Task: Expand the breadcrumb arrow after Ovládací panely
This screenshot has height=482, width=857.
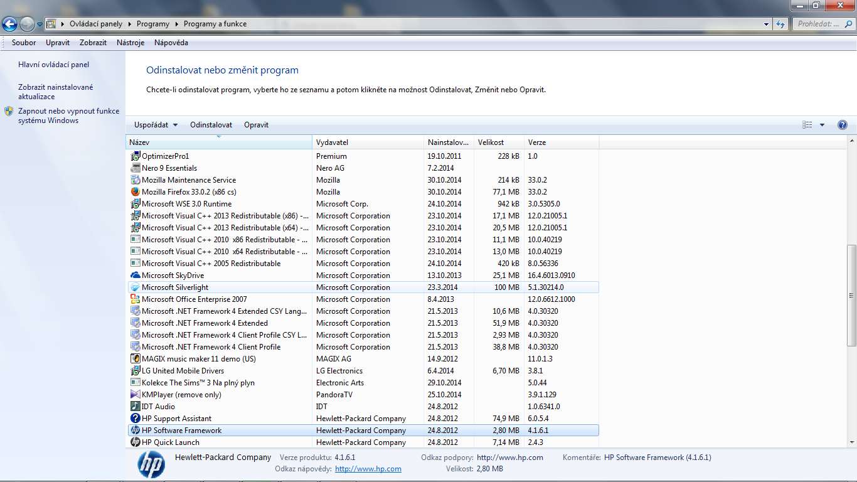Action: point(129,24)
